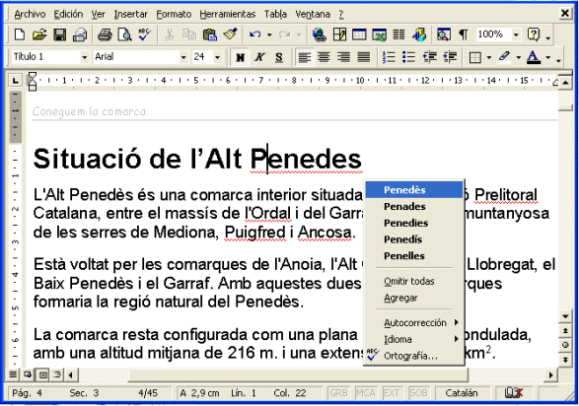The height and width of the screenshot is (406, 579).
Task: Select Omitir todas in context menu
Action: 414,282
